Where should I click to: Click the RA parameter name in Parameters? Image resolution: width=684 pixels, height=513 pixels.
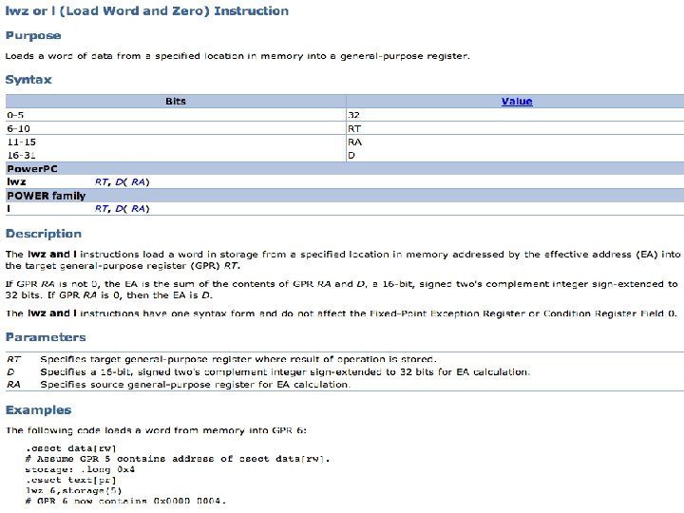tap(13, 385)
